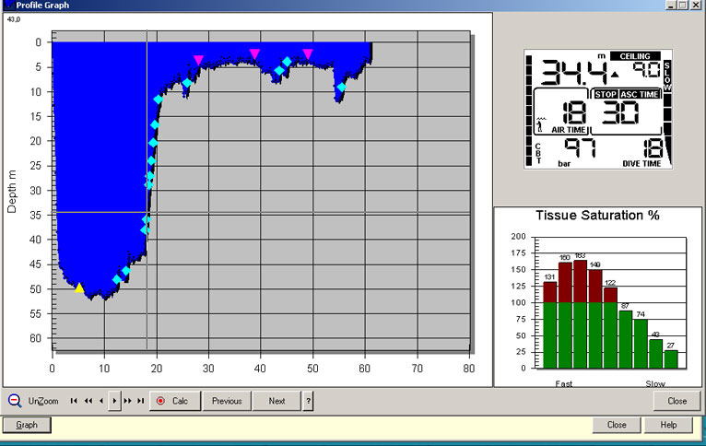Screen dimensions: 706x446
Task: Select the magenta marker near minute 49
Action: click(308, 54)
